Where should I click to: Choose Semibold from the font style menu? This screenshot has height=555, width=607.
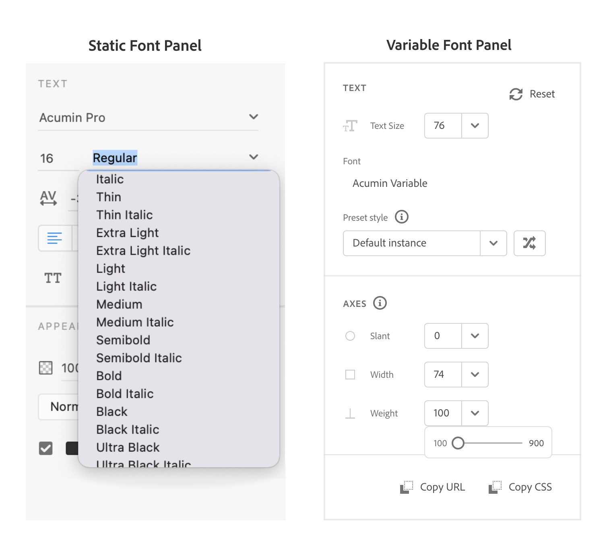pos(123,340)
